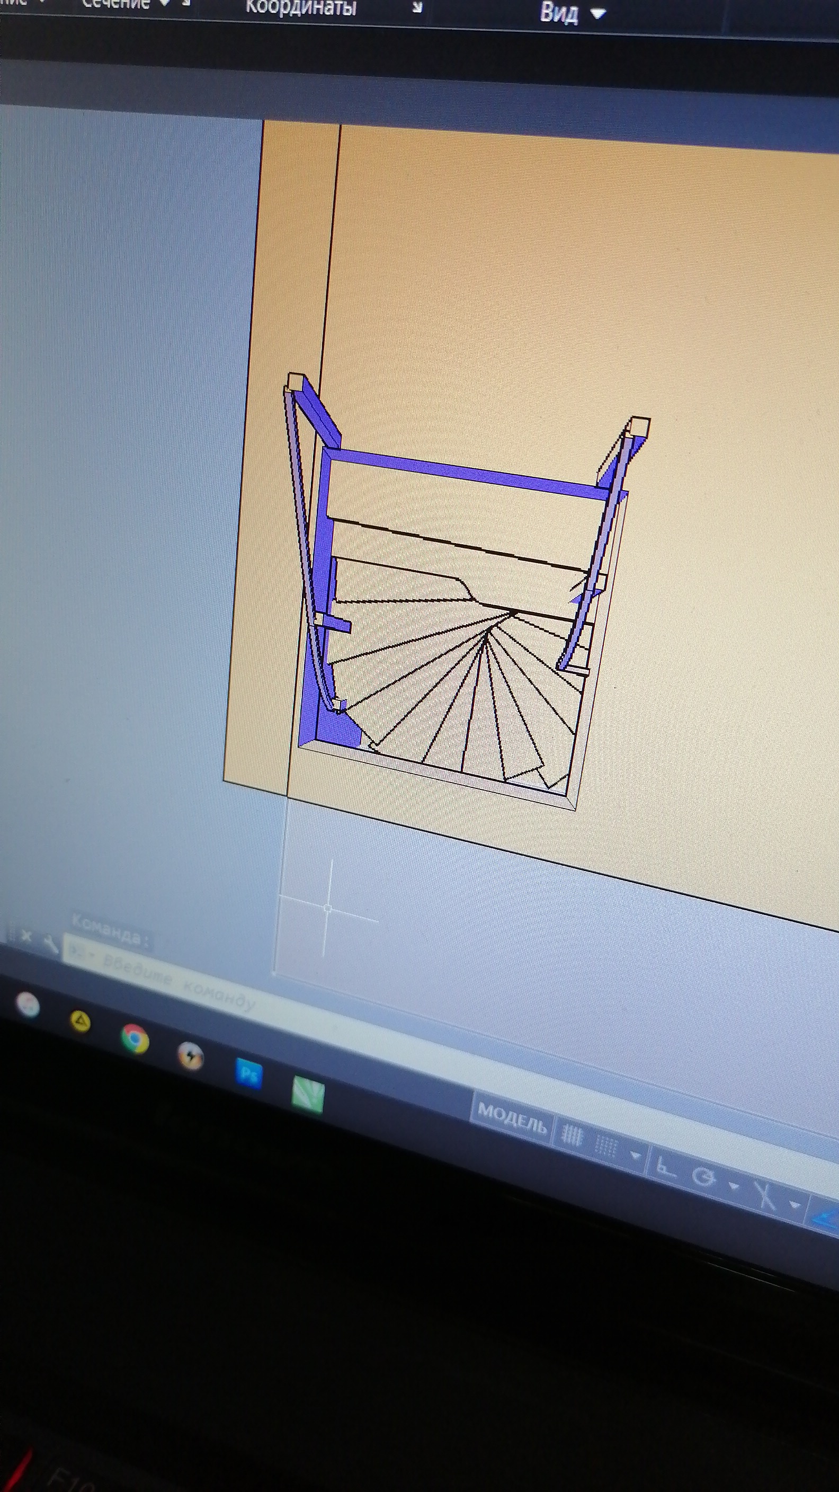
Task: Open Google Chrome from the taskbar
Action: (x=135, y=1038)
